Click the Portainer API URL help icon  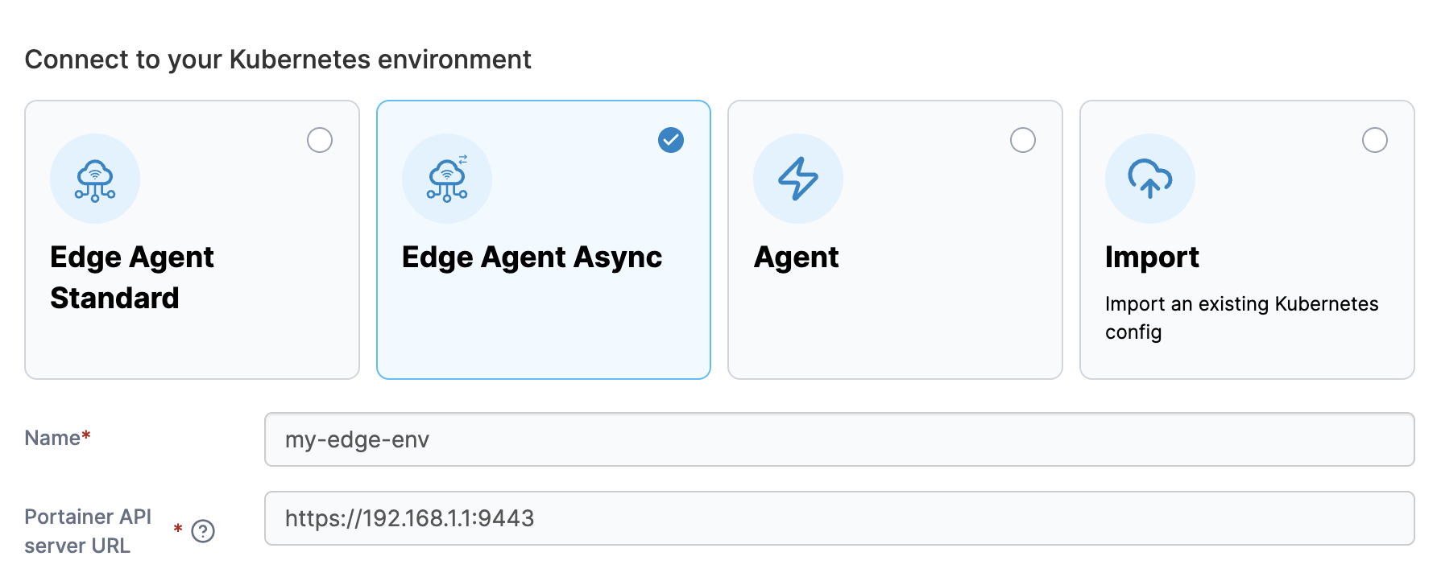pos(203,531)
